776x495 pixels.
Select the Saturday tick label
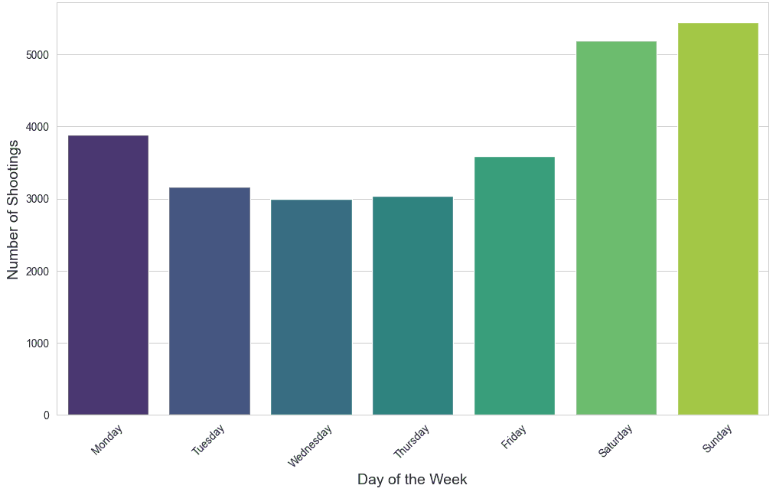coord(615,442)
